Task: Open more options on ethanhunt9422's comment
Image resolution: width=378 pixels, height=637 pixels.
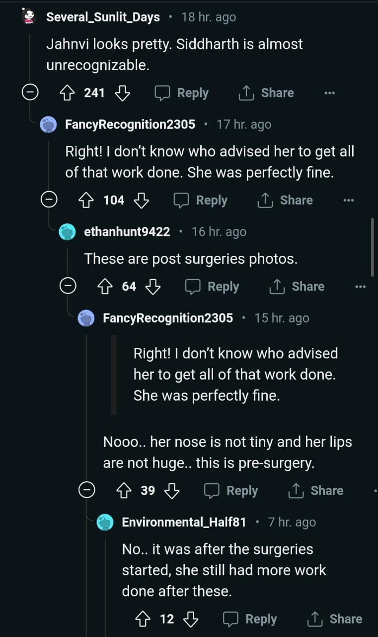Action: pyautogui.click(x=360, y=287)
